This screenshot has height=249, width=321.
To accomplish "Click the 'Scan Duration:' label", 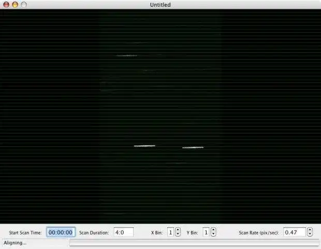I will point(94,233).
